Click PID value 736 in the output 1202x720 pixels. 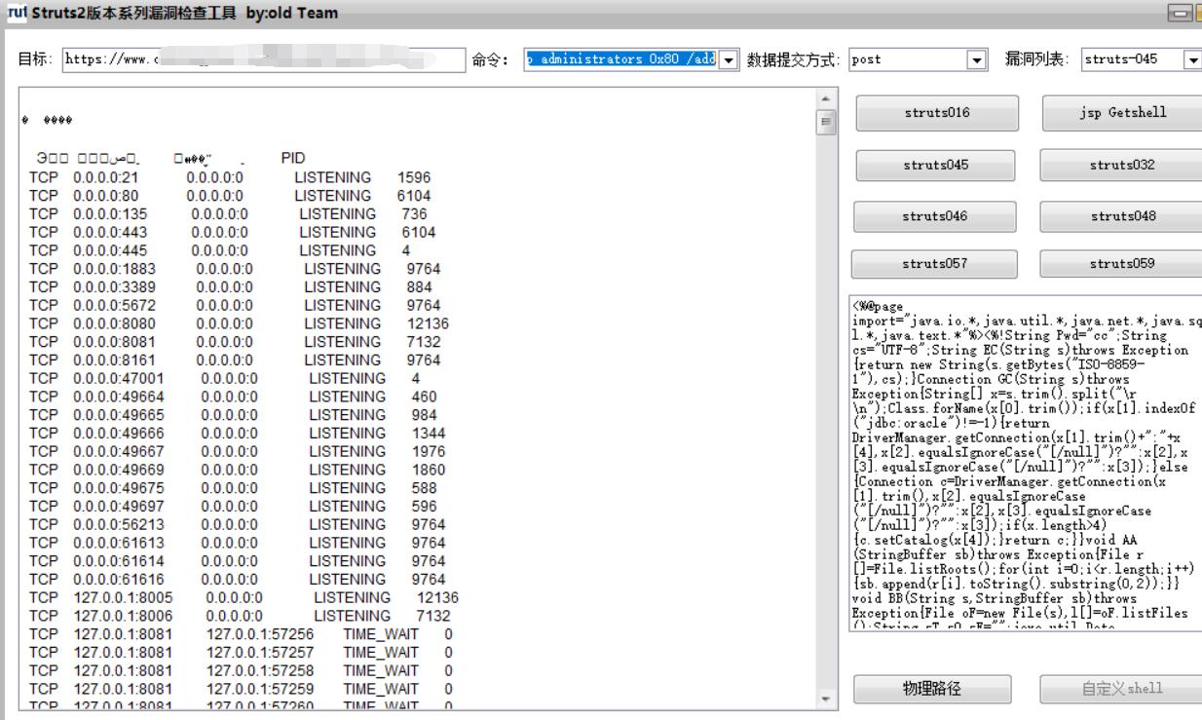(x=414, y=214)
